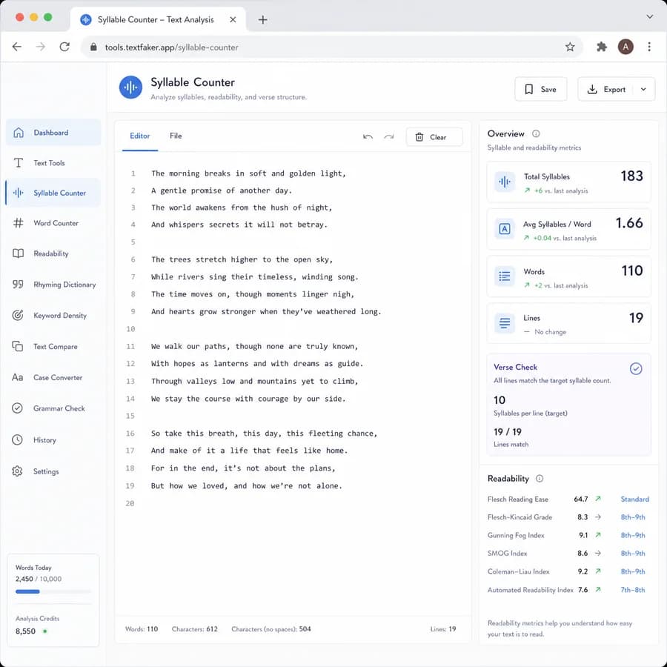This screenshot has width=667, height=667.
Task: Click the Gunning Fog 8th–9th link
Action: [633, 535]
